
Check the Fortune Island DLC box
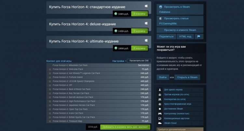click(50, 77)
